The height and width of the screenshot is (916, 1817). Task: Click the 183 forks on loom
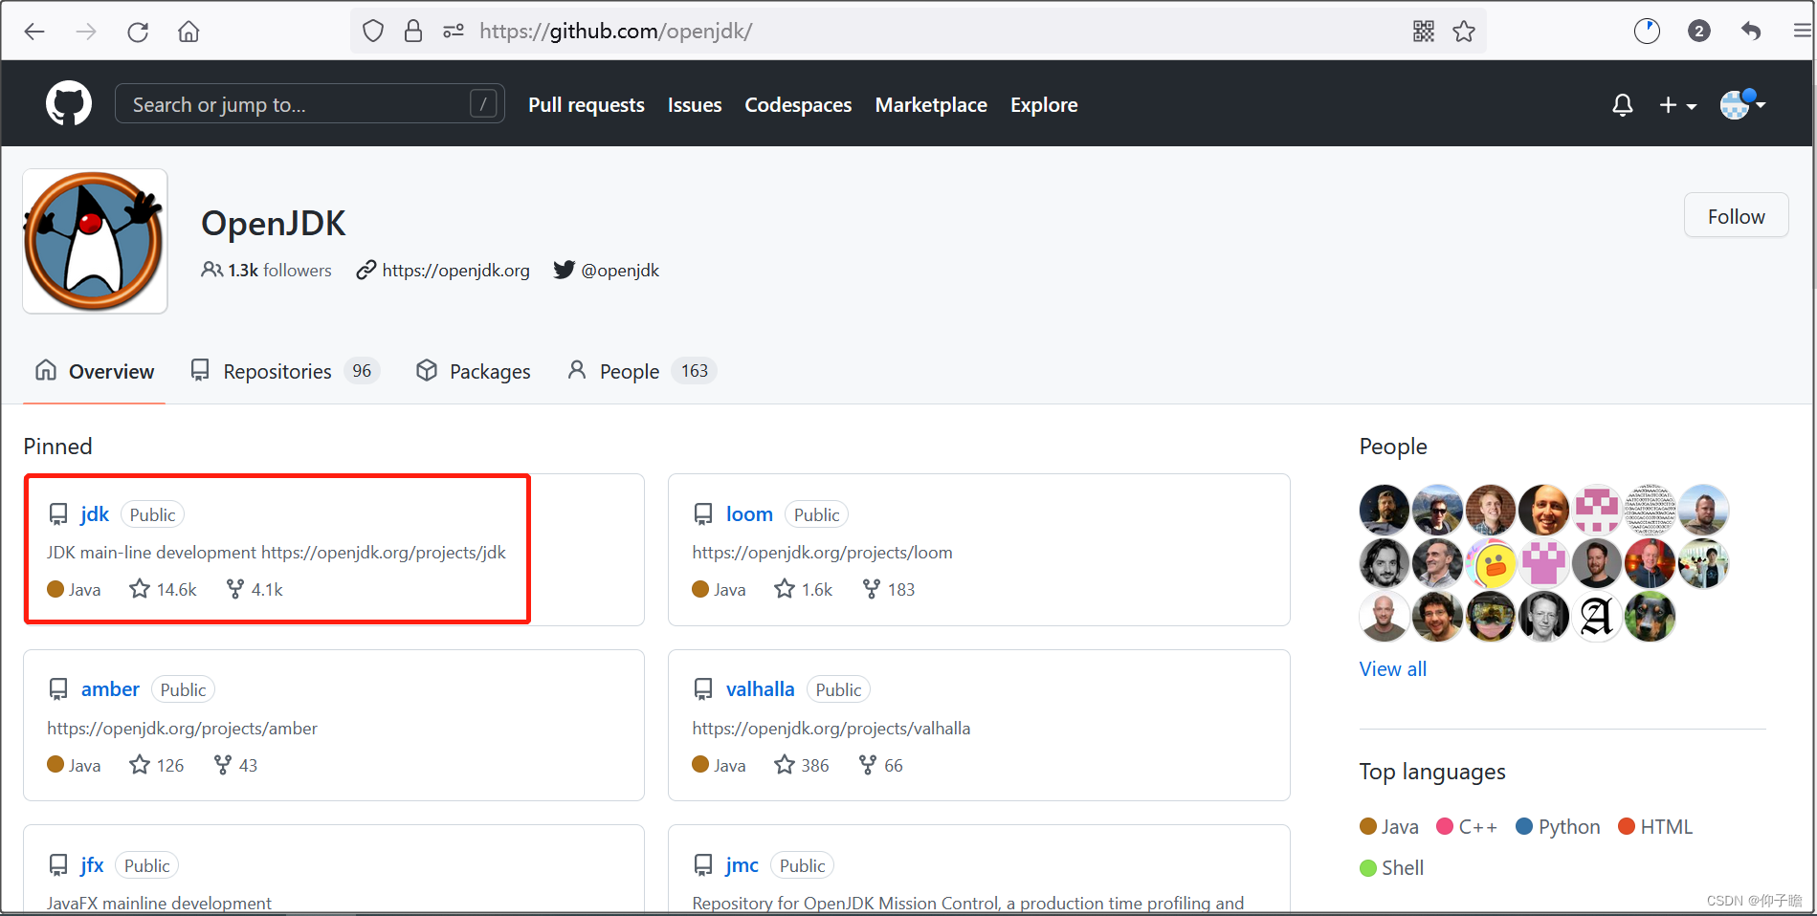point(889,590)
